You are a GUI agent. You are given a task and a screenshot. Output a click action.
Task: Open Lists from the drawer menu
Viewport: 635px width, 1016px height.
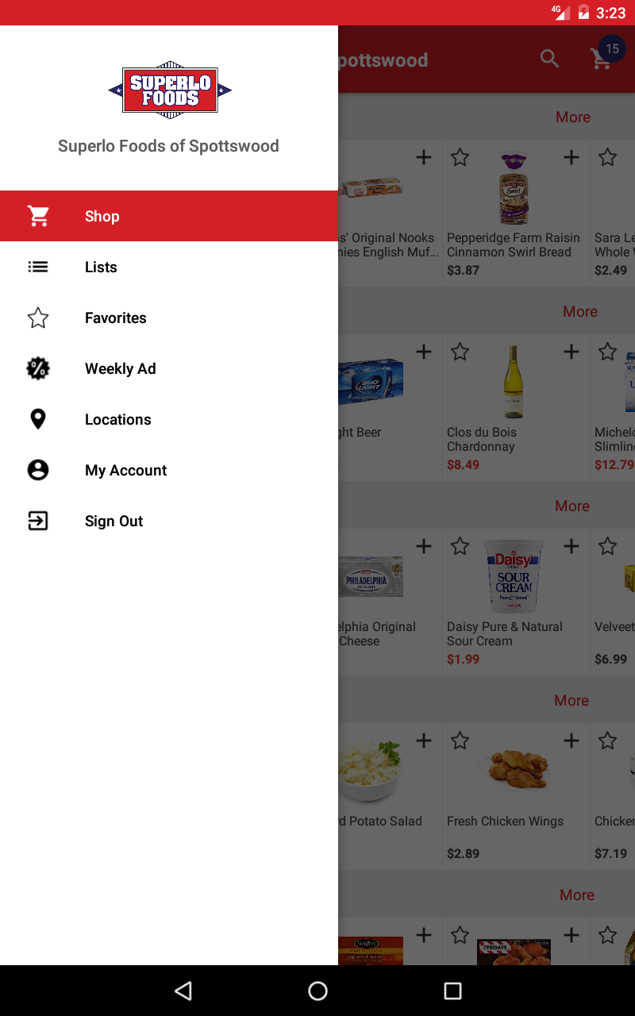(169, 267)
